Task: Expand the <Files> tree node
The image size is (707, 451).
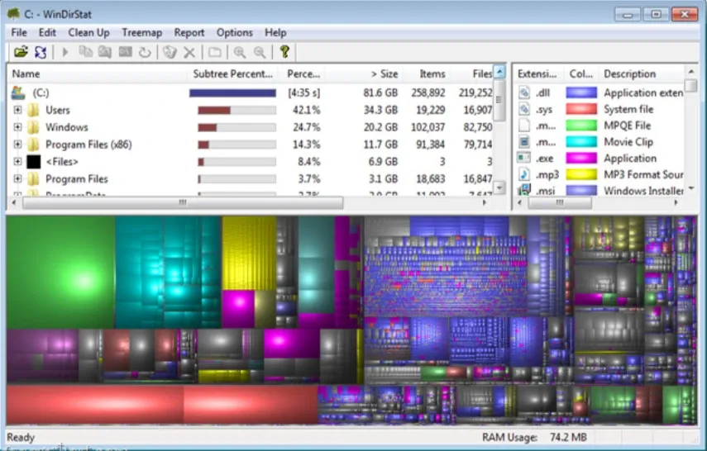Action: [18, 162]
